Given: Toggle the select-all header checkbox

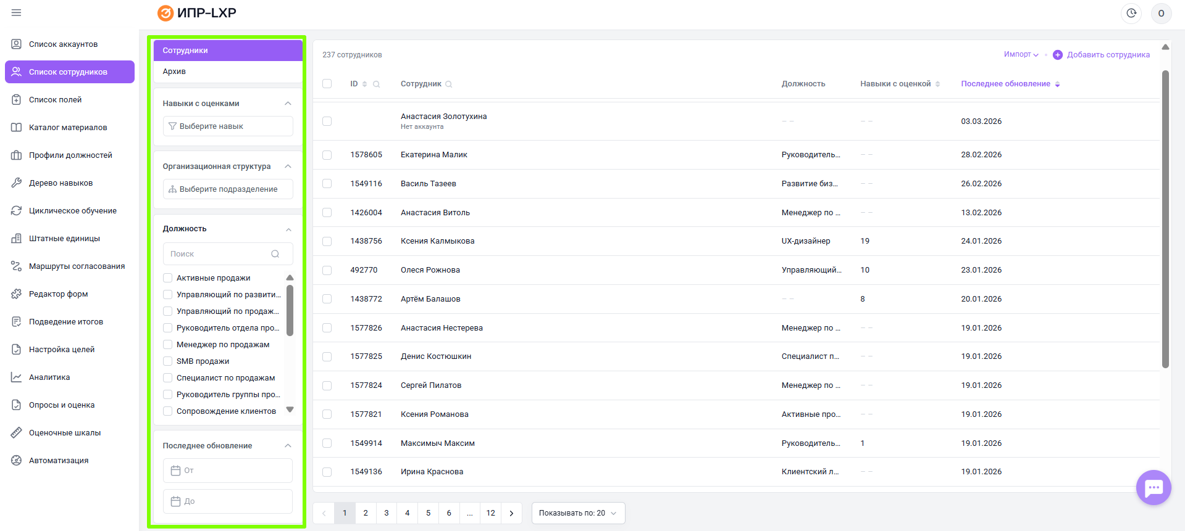Looking at the screenshot, I should [x=327, y=84].
